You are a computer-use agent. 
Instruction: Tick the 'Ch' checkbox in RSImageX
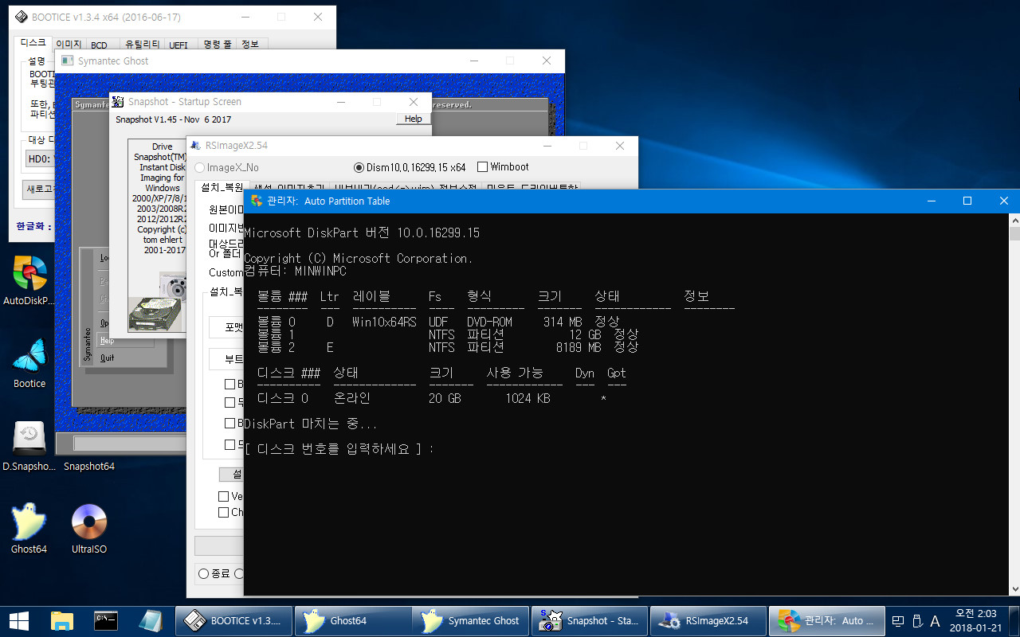click(x=224, y=512)
